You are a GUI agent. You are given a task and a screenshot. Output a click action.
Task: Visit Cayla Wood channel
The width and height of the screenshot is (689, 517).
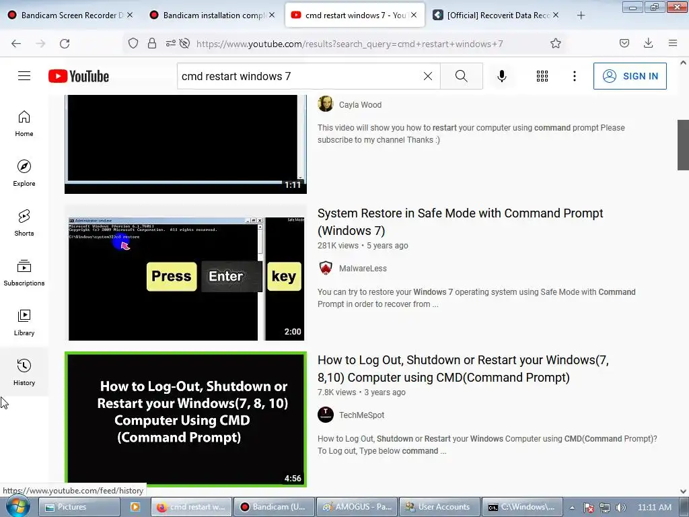point(360,105)
